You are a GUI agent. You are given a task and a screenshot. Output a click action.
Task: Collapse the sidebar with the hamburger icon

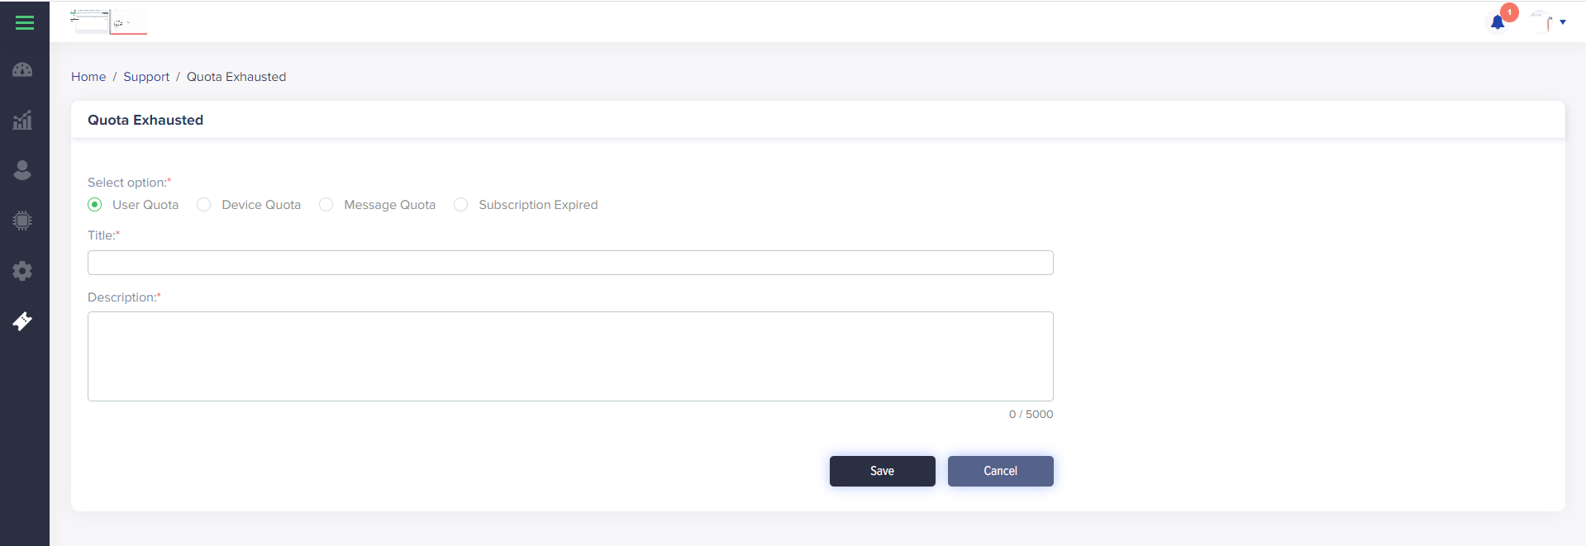click(x=25, y=22)
